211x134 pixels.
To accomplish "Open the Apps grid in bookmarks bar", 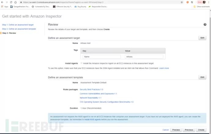I will coord(5,6).
